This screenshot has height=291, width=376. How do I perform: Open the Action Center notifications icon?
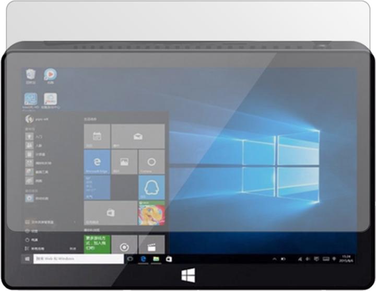(317, 259)
